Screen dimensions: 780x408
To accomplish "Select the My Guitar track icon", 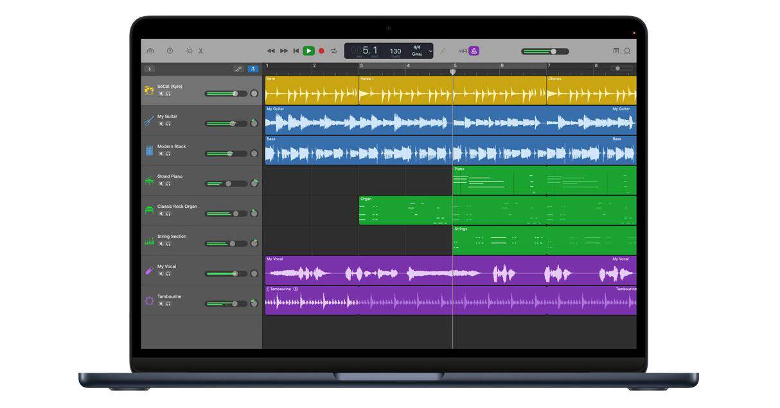I will [x=149, y=121].
